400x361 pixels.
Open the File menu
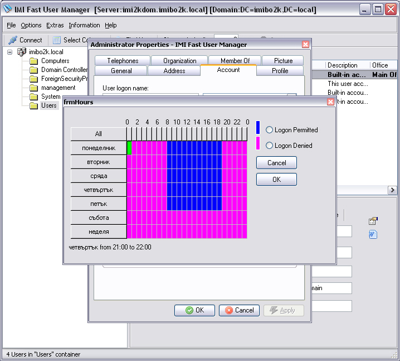[x=11, y=25]
